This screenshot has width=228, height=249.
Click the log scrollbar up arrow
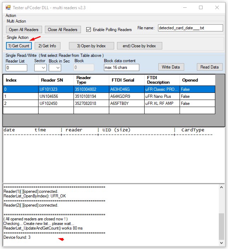point(221,188)
